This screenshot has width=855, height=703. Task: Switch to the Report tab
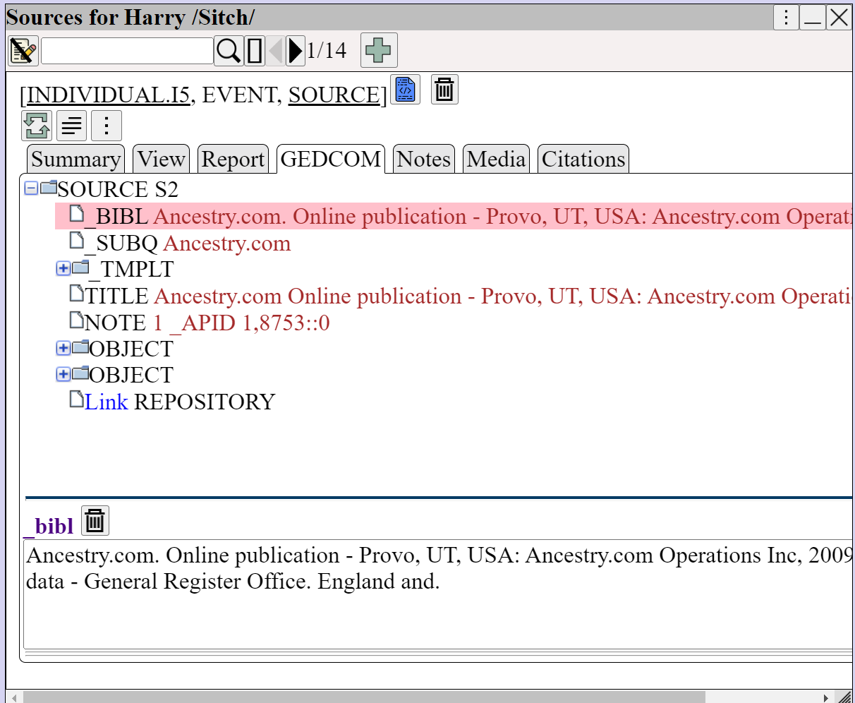233,159
